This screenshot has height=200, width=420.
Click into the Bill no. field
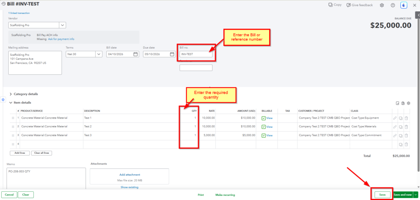(x=196, y=54)
